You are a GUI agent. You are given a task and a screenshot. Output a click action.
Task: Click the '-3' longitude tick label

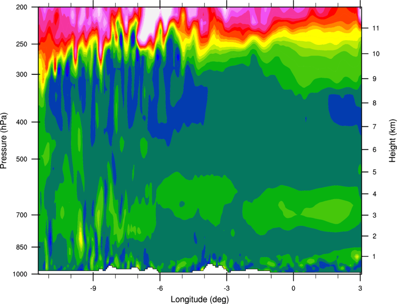point(227,288)
